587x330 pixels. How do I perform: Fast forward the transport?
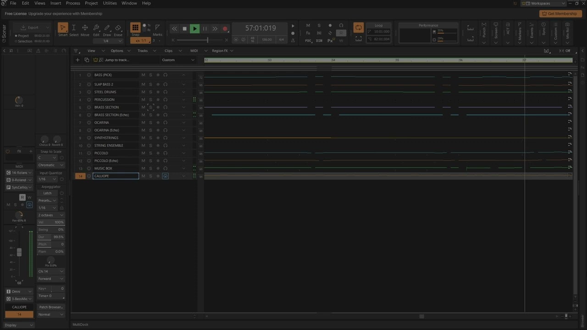click(x=215, y=28)
